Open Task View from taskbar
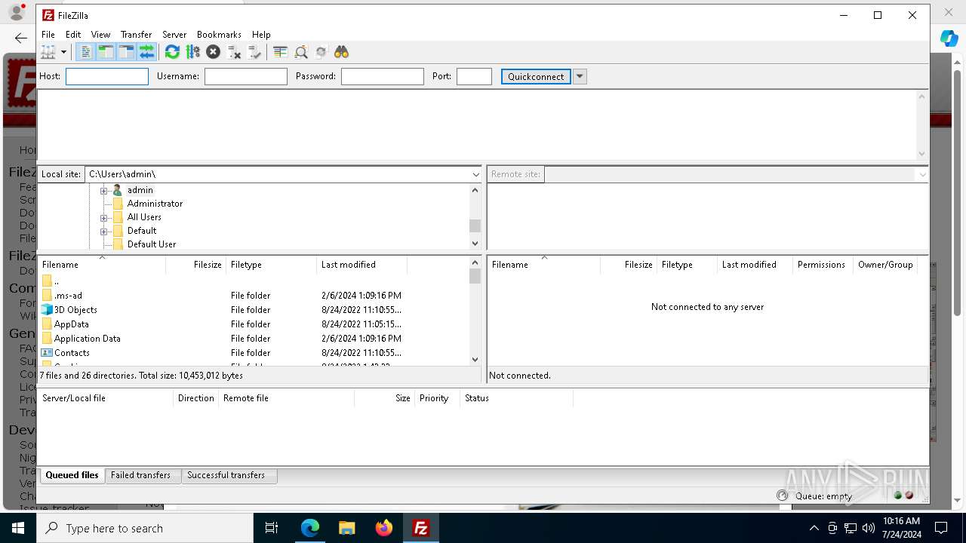Viewport: 966px width, 543px height. click(272, 528)
